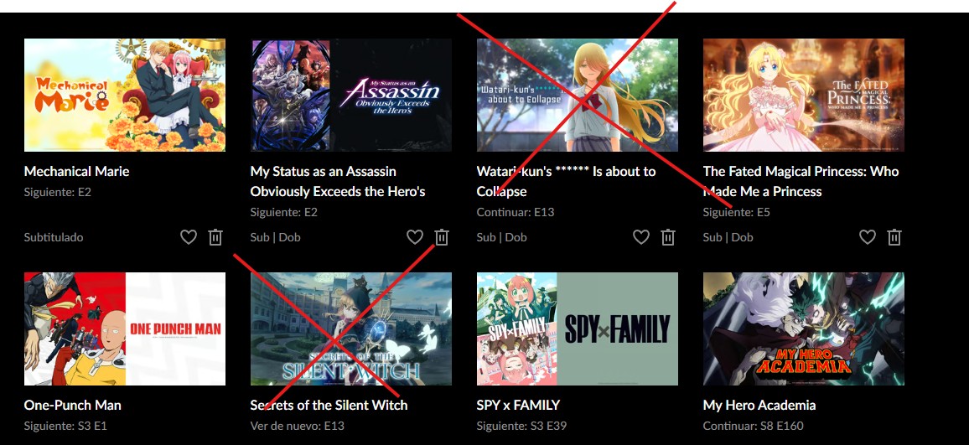Remove My Status as an Assassin with trash icon
Screen dimensions: 969x445
pos(441,236)
